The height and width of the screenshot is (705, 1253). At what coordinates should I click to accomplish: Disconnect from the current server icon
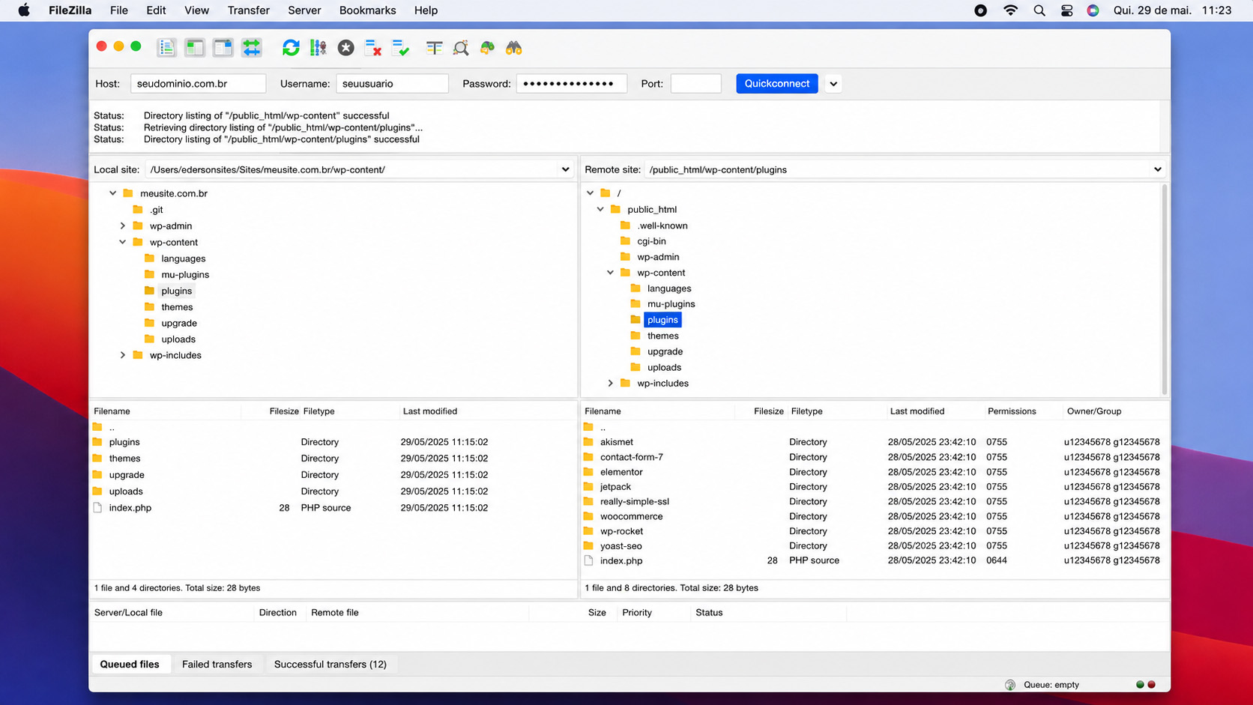tap(373, 48)
